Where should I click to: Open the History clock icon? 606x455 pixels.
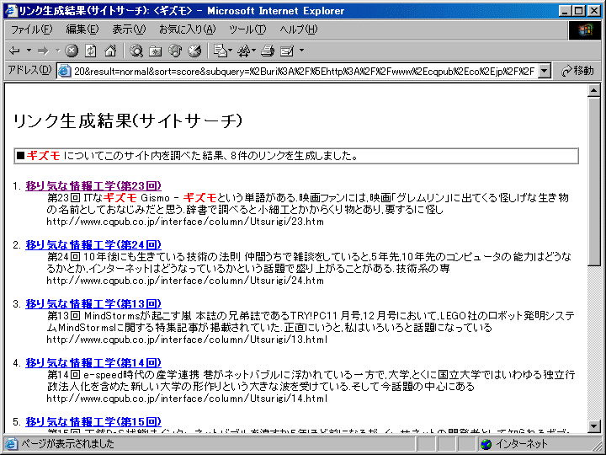click(194, 51)
